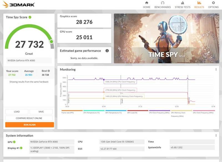Click the green checkmark next to Display #1
The image size is (222, 162).
[x=21, y=148]
